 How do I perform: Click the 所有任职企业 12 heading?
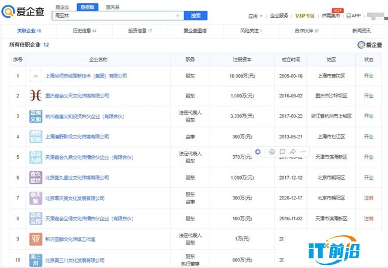coord(29,45)
